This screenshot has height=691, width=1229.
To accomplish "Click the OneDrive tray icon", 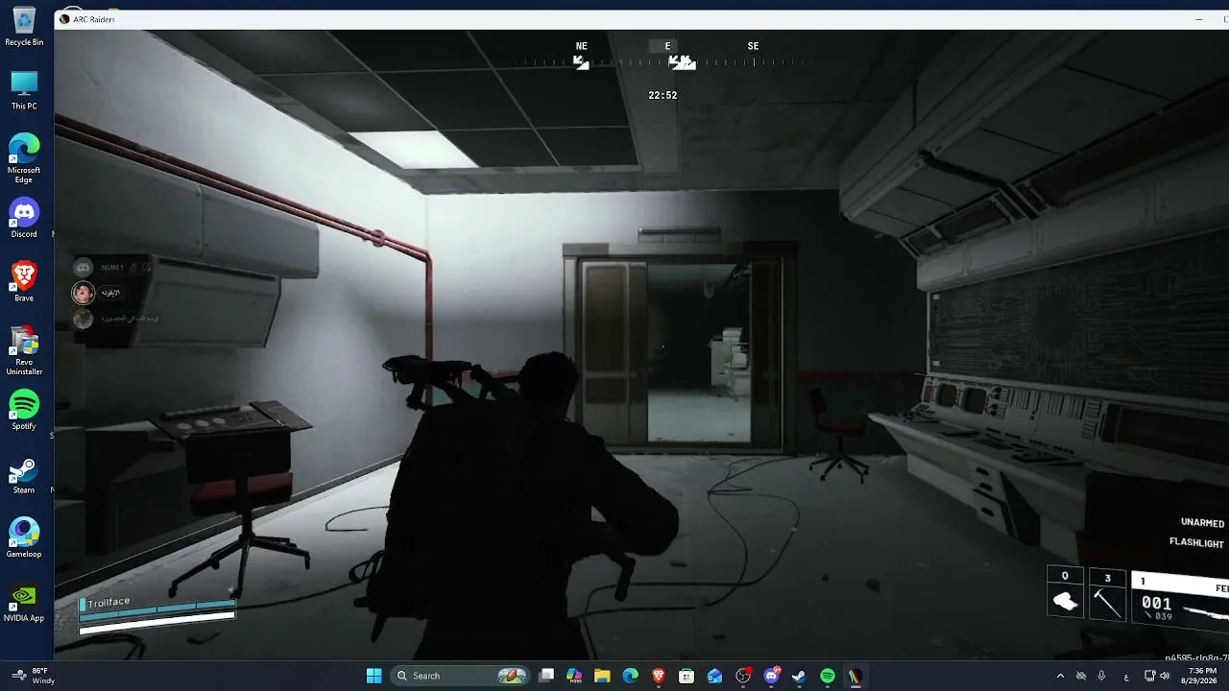I will coord(1081,676).
